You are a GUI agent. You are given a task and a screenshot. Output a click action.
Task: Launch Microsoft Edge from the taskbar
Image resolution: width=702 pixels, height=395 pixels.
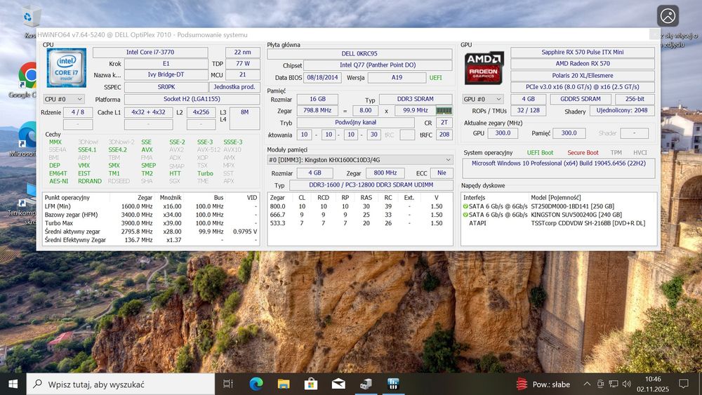click(256, 384)
